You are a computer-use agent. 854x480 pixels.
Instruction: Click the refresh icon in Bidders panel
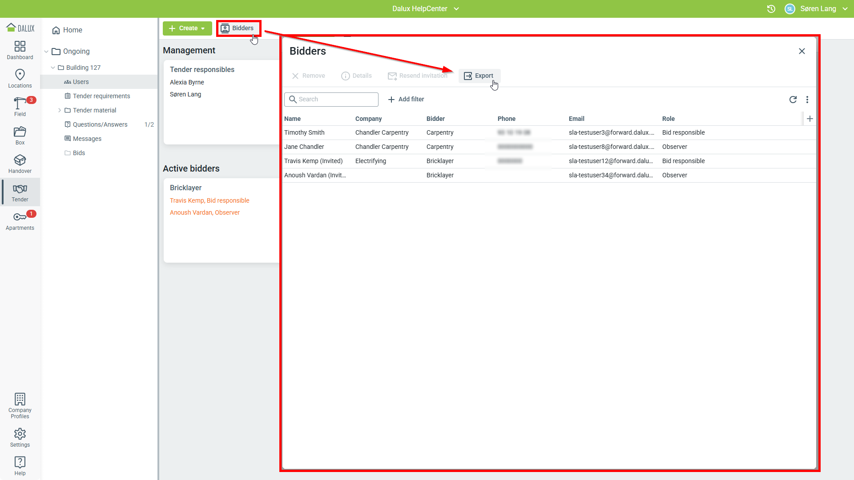(793, 100)
